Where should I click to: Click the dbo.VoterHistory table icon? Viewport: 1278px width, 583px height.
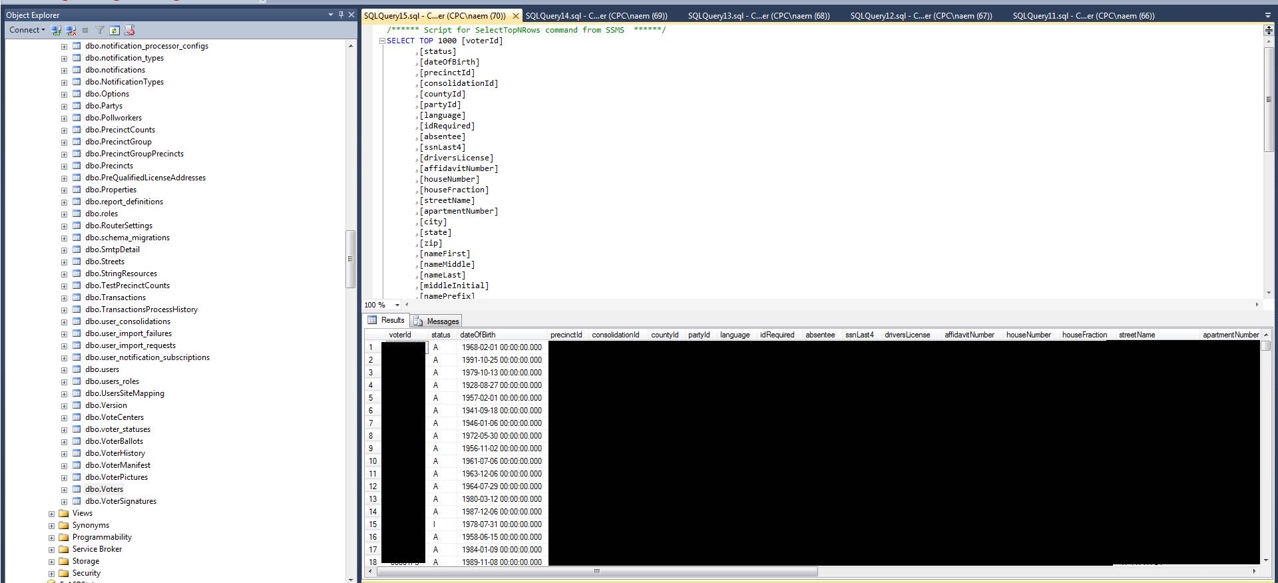tap(77, 453)
